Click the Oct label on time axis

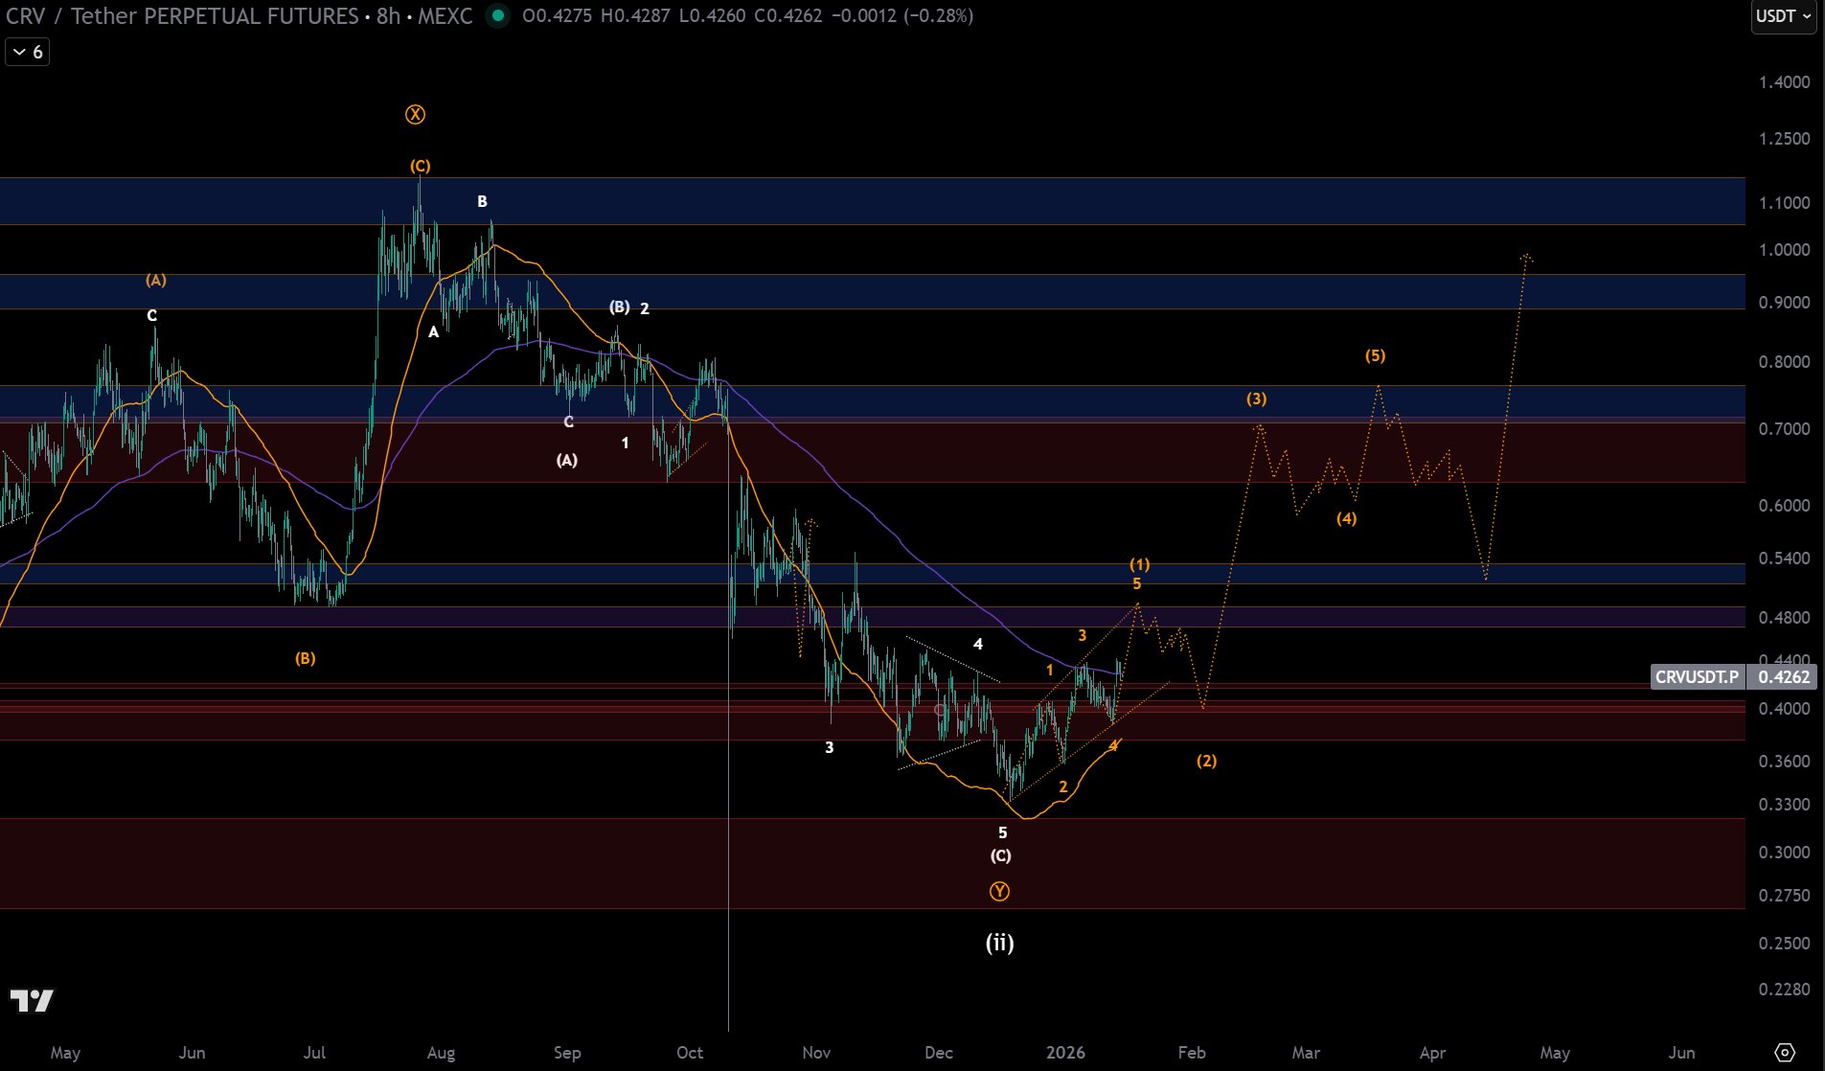tap(690, 1053)
